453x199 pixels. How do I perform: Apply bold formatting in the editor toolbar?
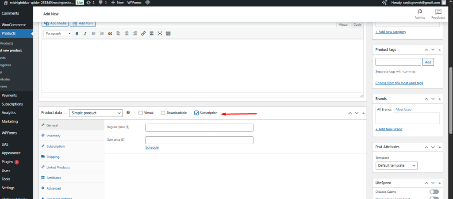(x=77, y=34)
